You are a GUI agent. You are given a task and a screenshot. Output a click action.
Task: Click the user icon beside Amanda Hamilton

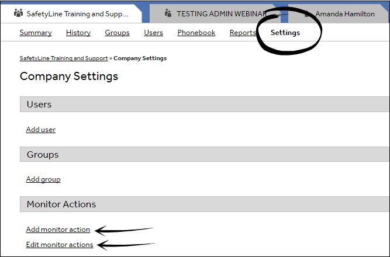tap(308, 13)
